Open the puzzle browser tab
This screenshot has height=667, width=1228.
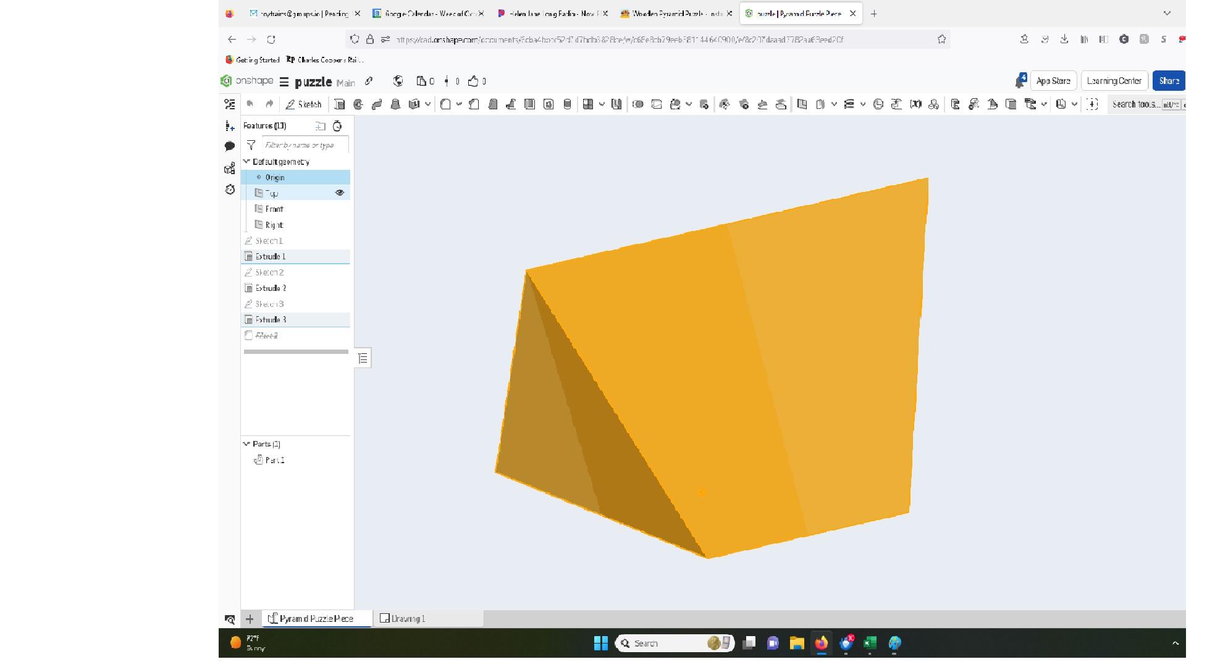797,13
